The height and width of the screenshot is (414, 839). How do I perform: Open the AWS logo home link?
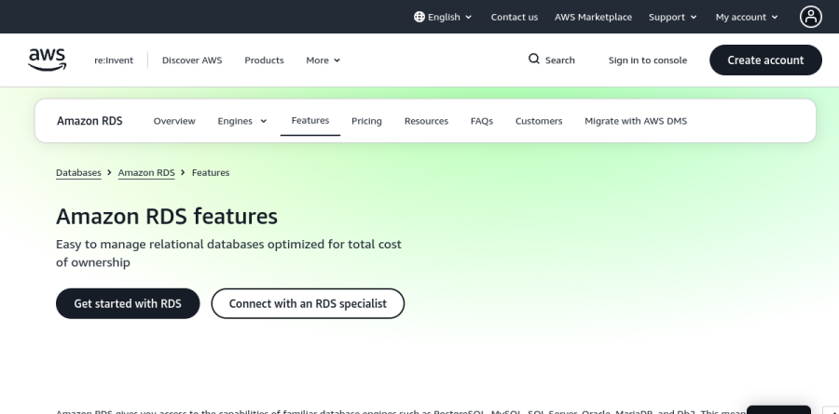pyautogui.click(x=48, y=60)
